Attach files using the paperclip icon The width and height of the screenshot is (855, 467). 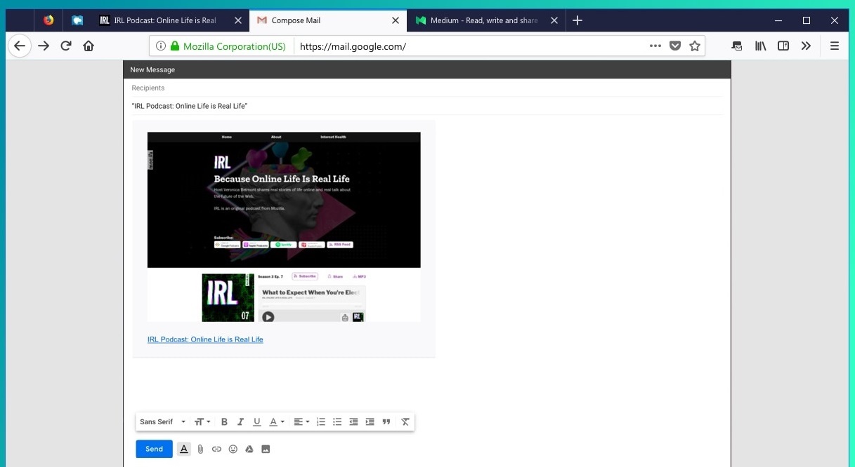point(200,449)
